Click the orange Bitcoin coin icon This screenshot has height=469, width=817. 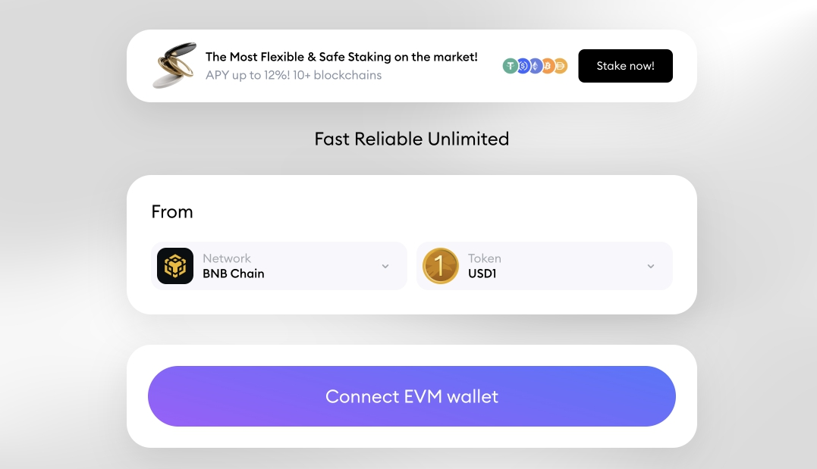click(x=548, y=66)
